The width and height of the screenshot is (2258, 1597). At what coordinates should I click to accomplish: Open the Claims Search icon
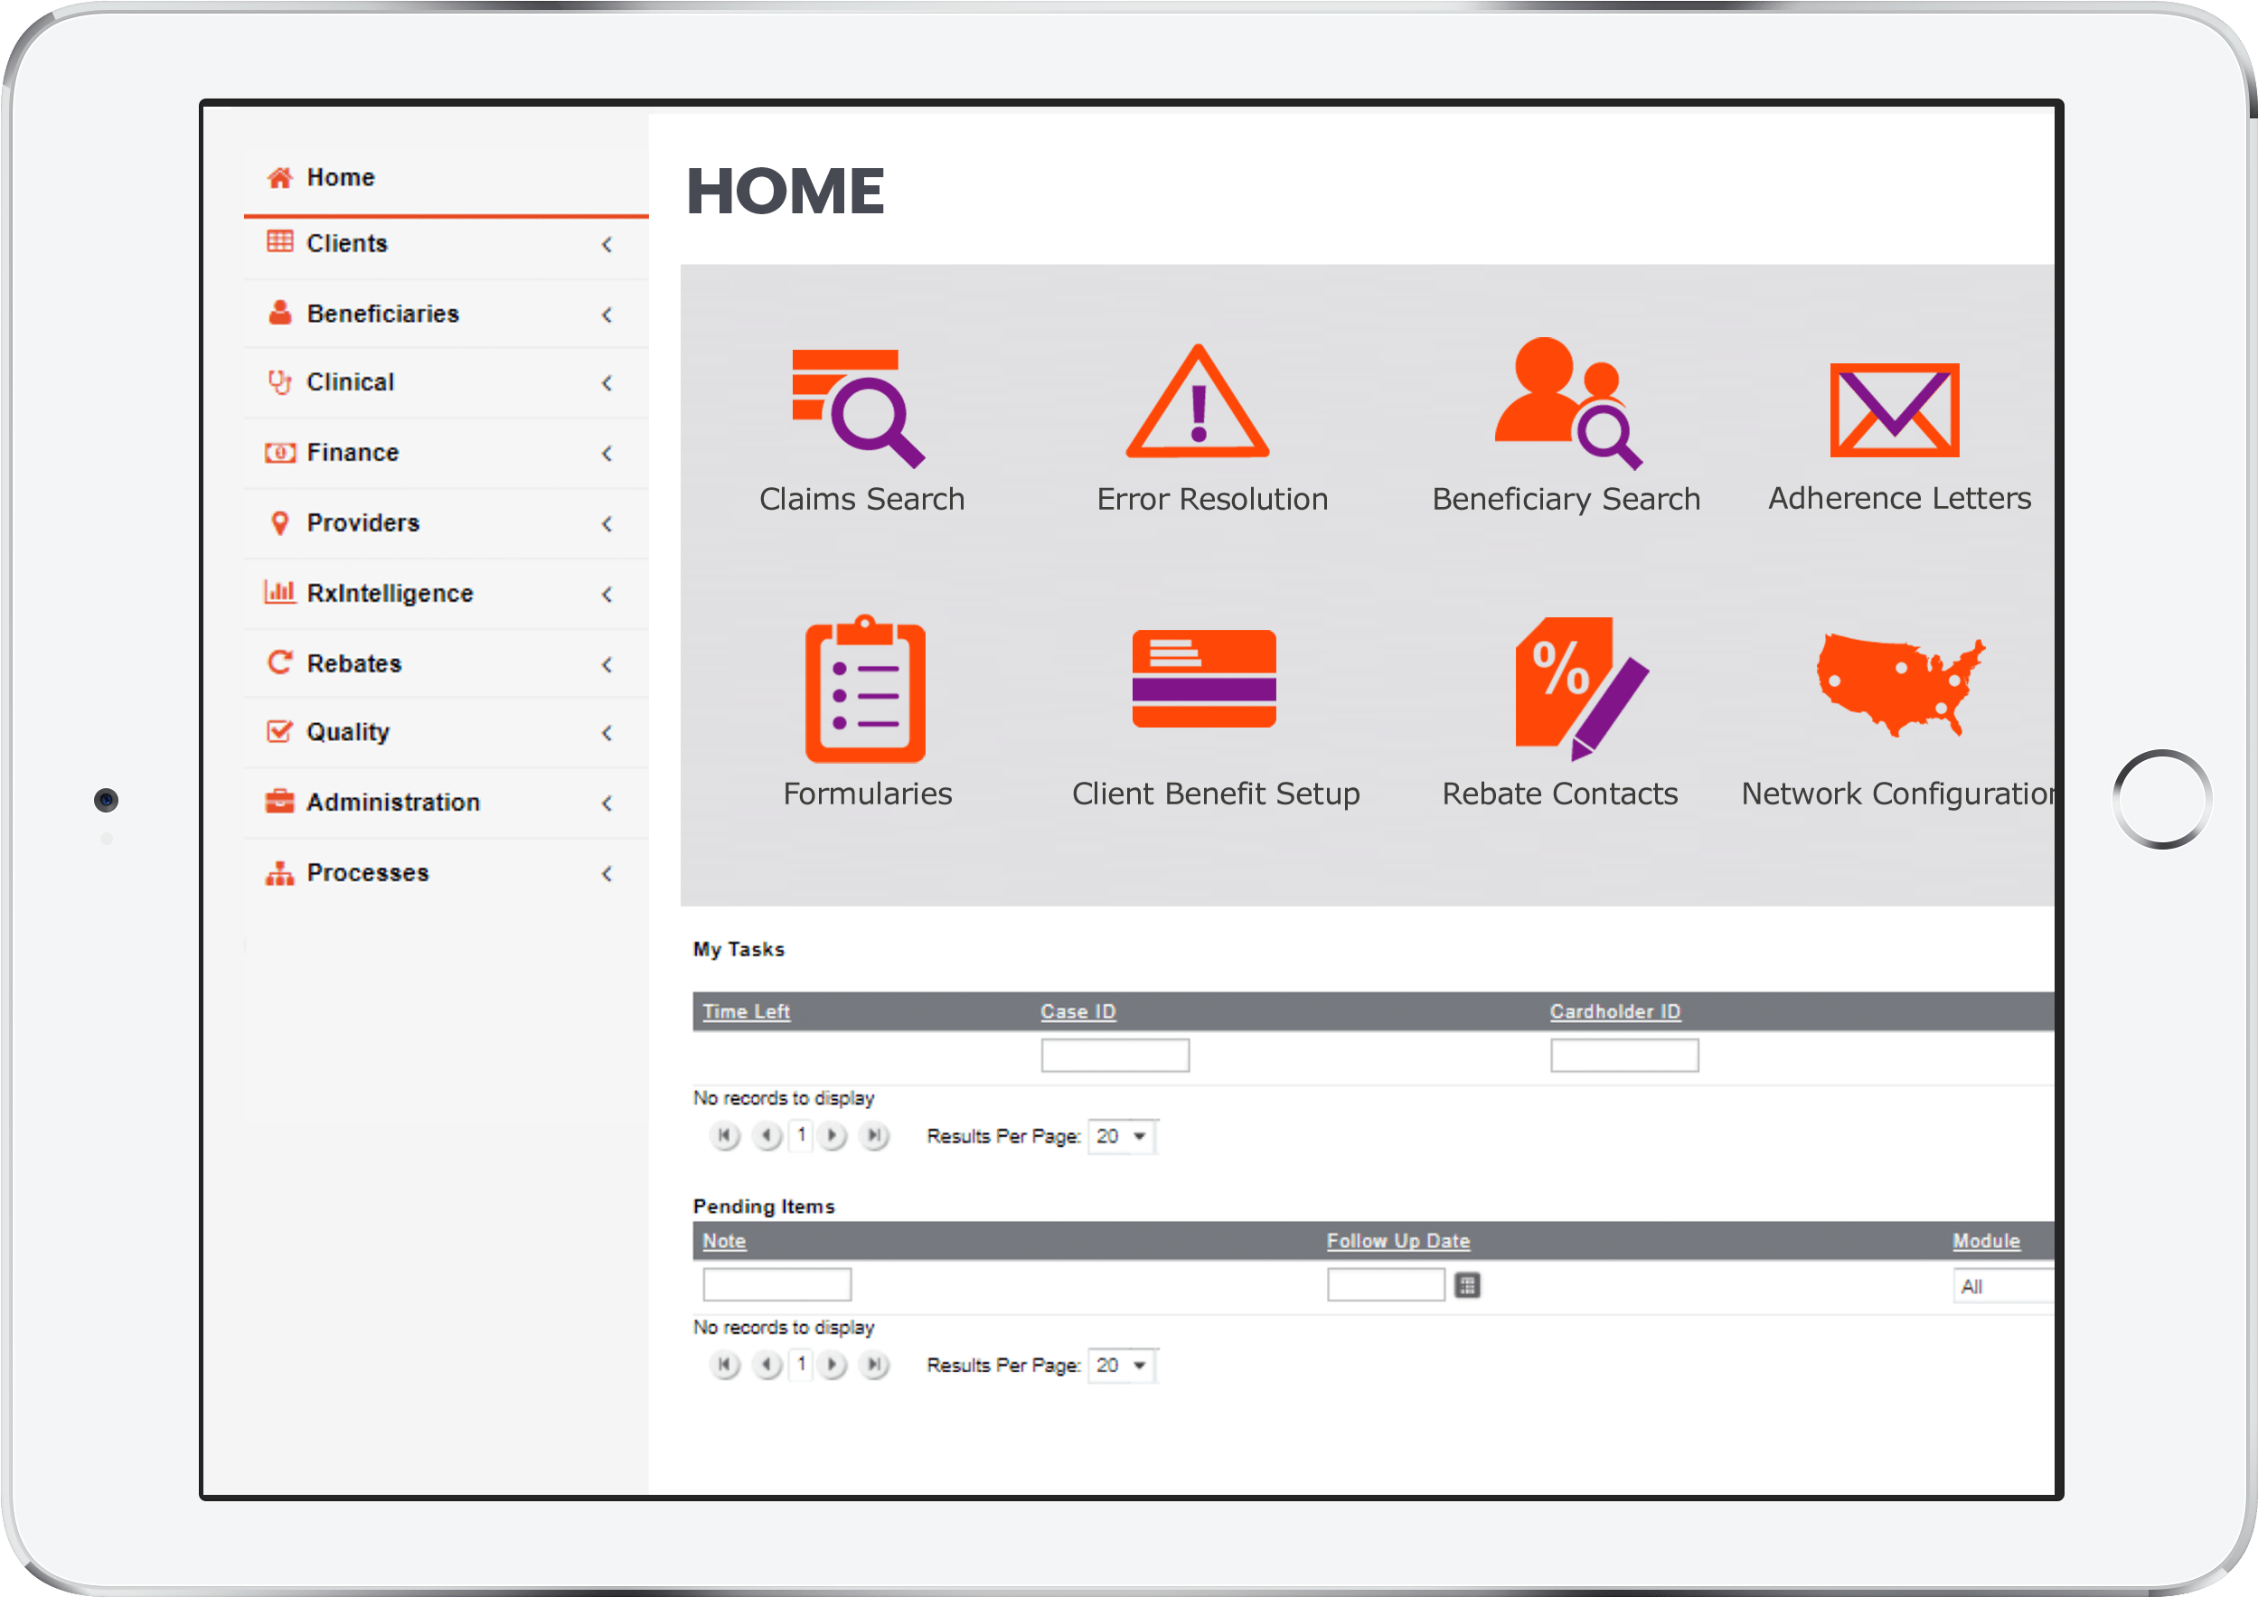click(x=859, y=407)
